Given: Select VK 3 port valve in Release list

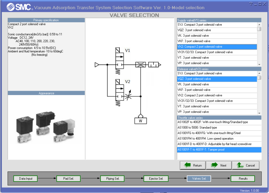Looking at the screenshot, I should pyautogui.click(x=217, y=84).
